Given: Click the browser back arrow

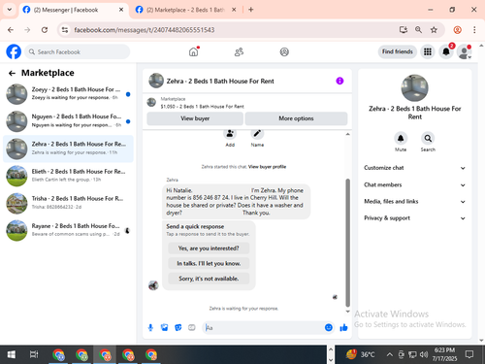Looking at the screenshot, I should (x=11, y=30).
